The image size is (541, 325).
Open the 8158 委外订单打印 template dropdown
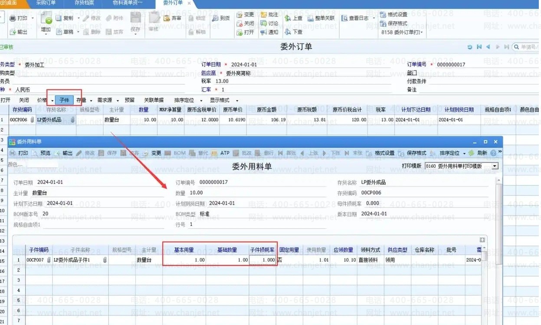tap(421, 33)
